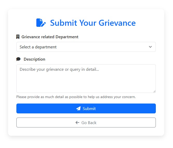This screenshot has height=148, width=173.
Task: Click the document-edit icon beside the title
Action: click(41, 23)
